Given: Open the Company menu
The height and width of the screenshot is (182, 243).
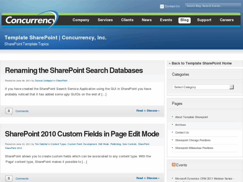Looking at the screenshot, I should (81, 20).
